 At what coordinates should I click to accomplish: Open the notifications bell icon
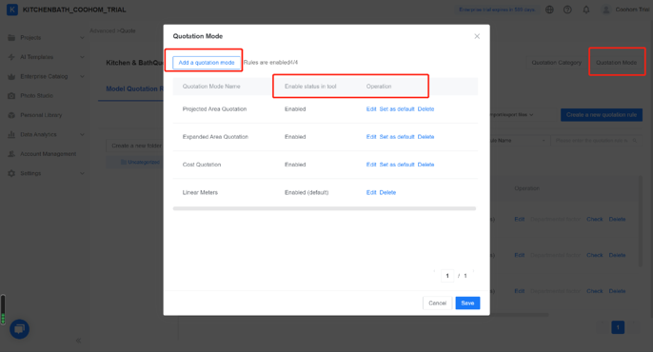click(586, 10)
